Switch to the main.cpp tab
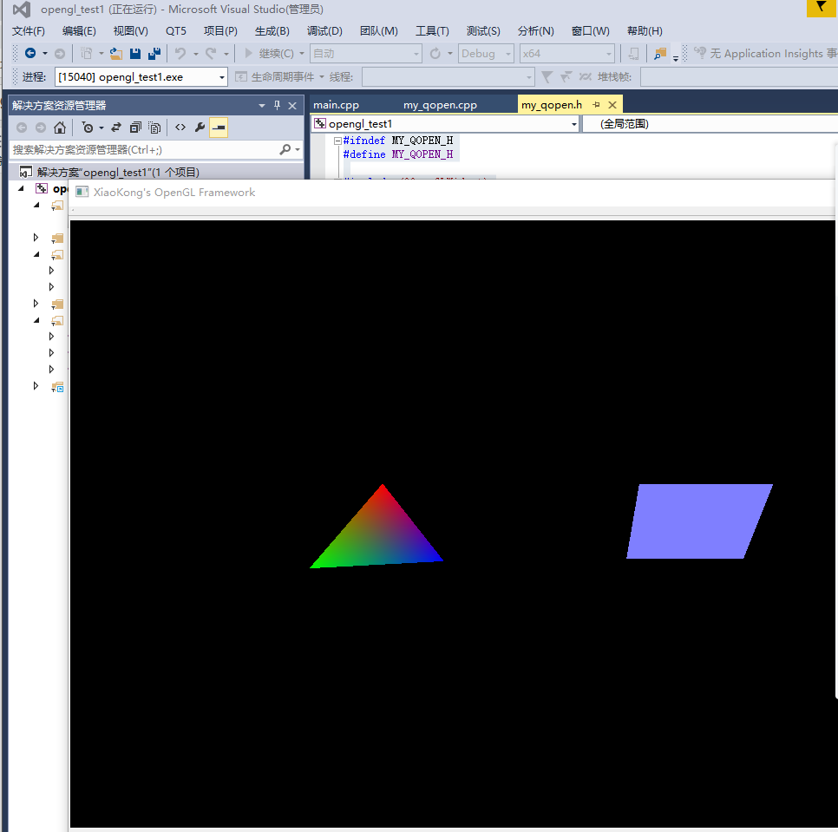 337,105
